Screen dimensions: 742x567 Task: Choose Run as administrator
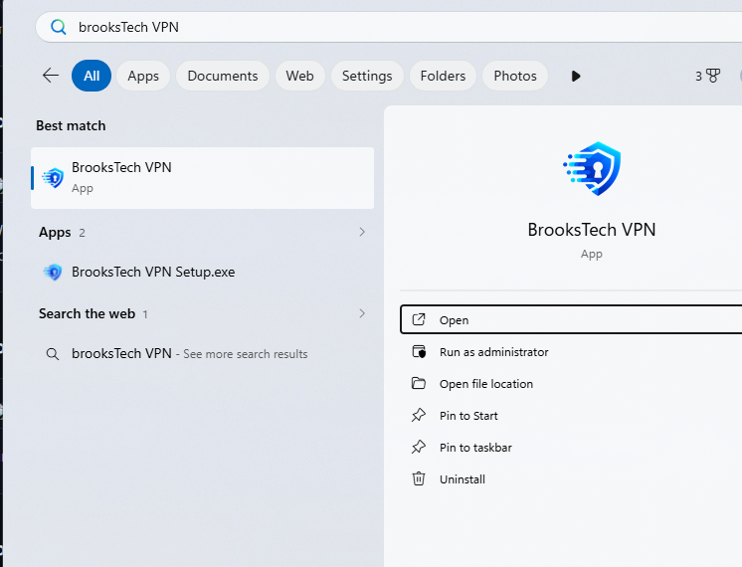click(x=571, y=352)
